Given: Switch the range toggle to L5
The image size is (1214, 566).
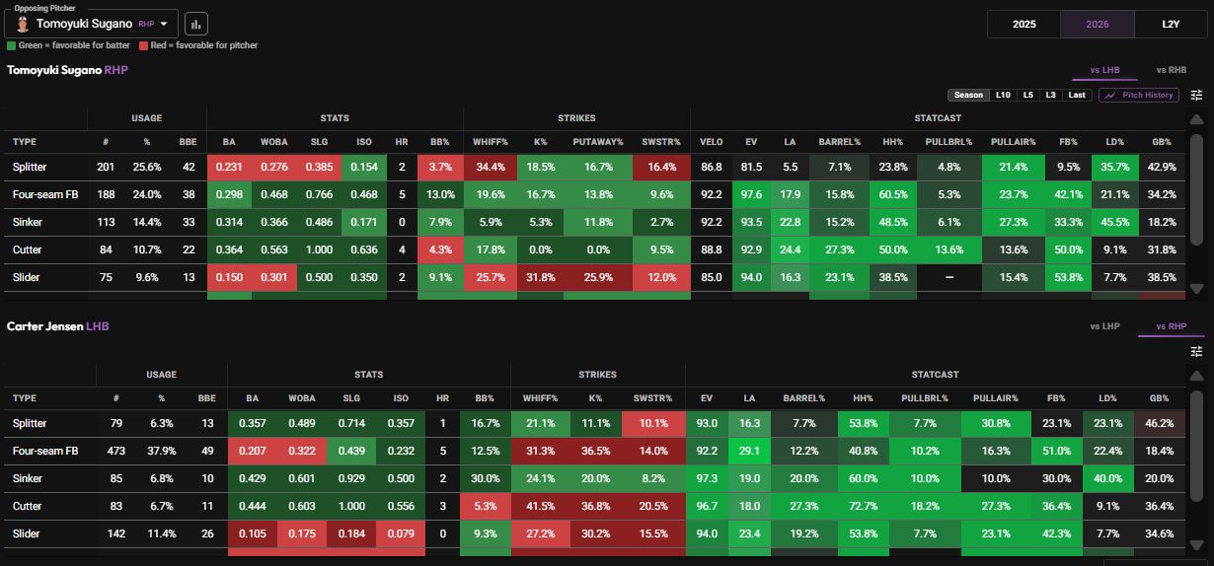Looking at the screenshot, I should 1027,95.
